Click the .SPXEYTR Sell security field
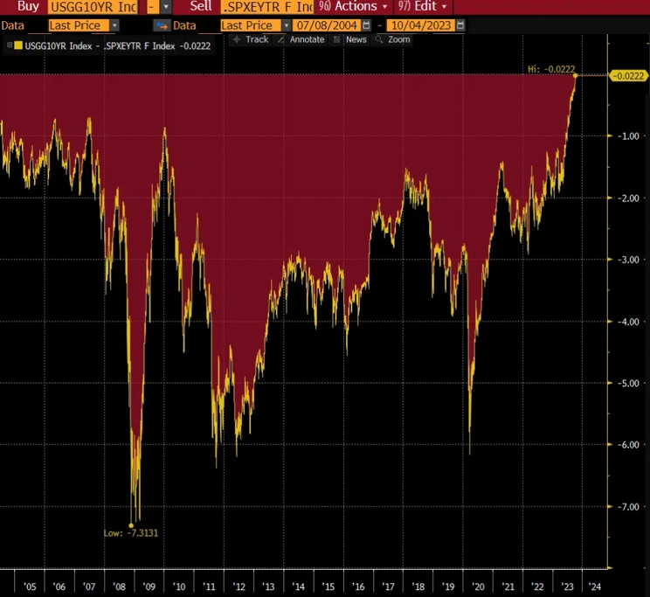The width and height of the screenshot is (650, 597). tap(267, 7)
